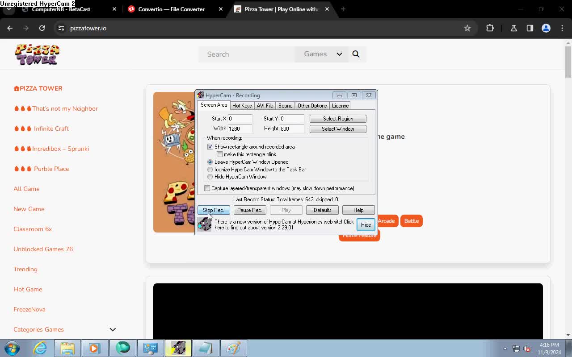The width and height of the screenshot is (572, 357).
Task: Switch to ComputerNB BetaCast browser tab
Action: click(x=61, y=9)
